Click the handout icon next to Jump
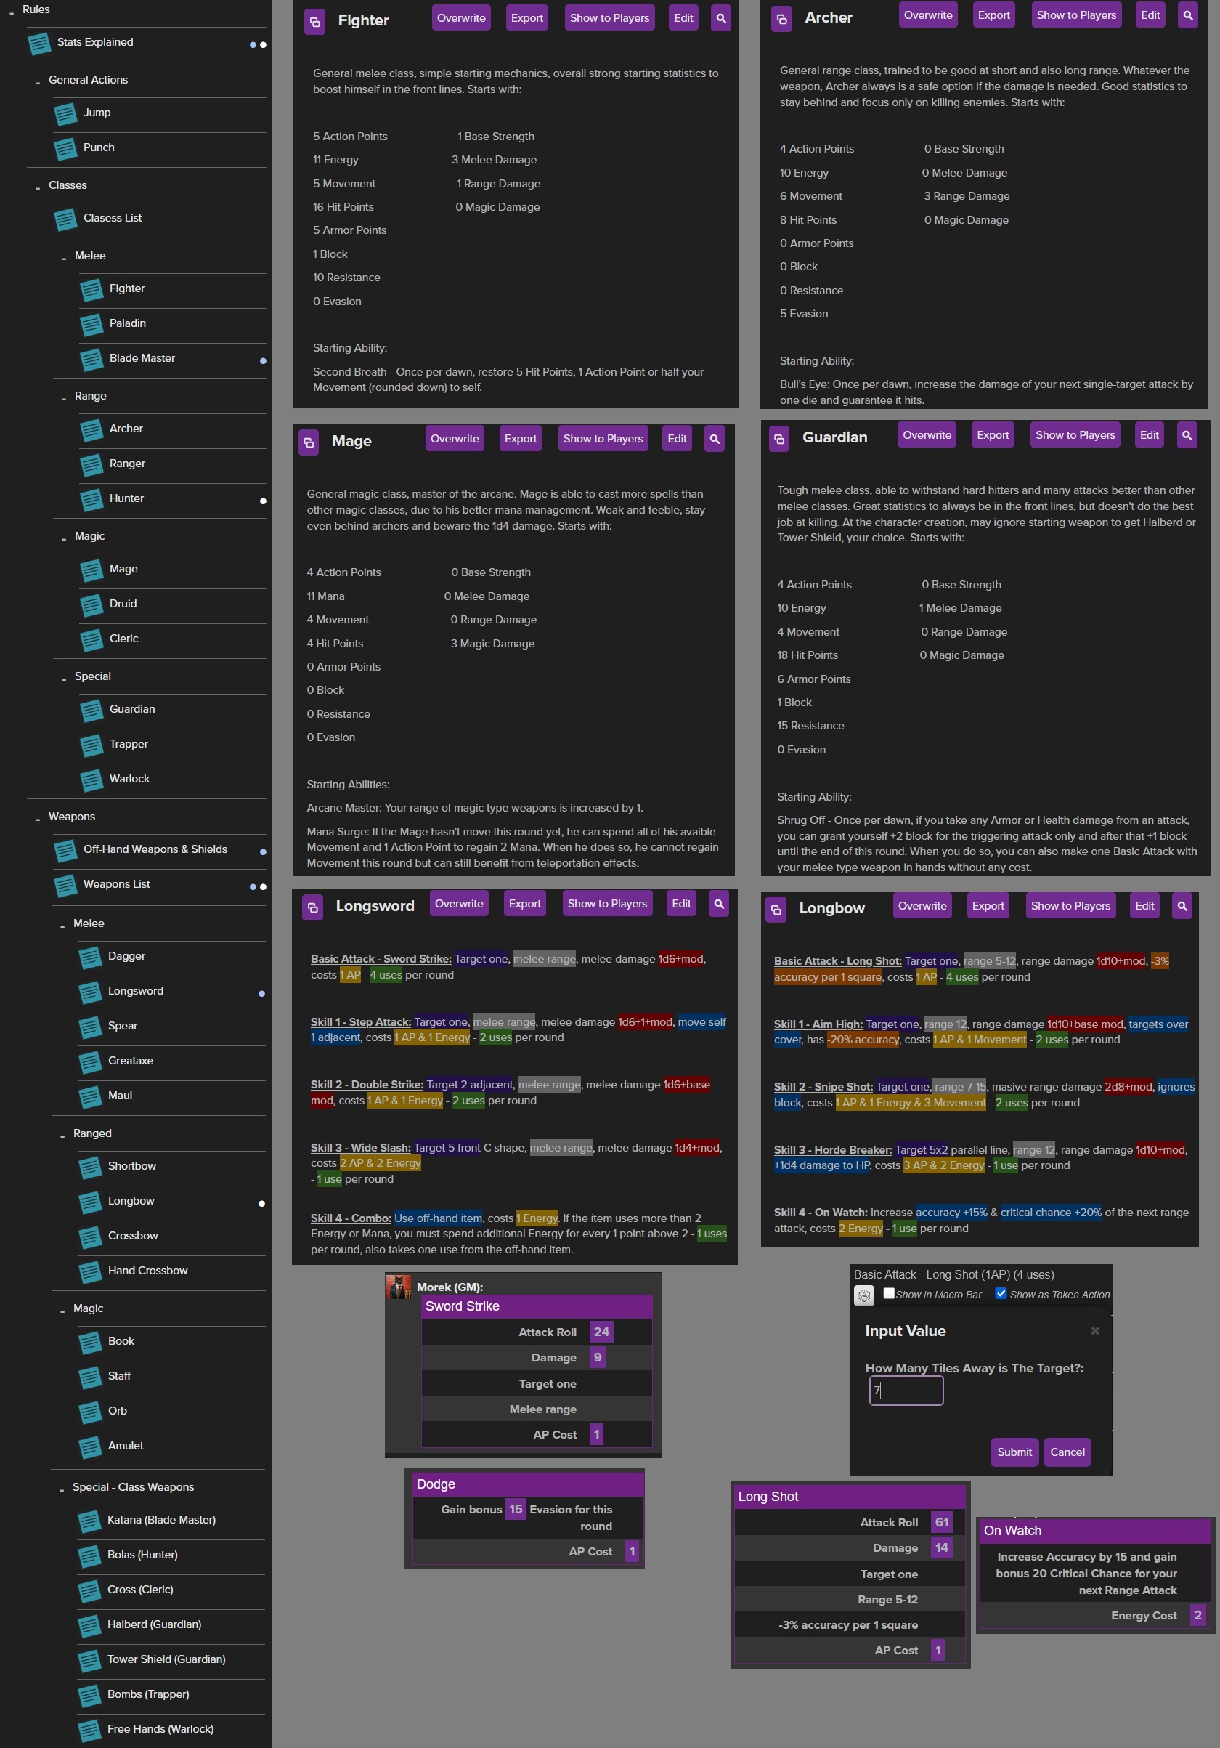Image resolution: width=1220 pixels, height=1748 pixels. pos(65,114)
